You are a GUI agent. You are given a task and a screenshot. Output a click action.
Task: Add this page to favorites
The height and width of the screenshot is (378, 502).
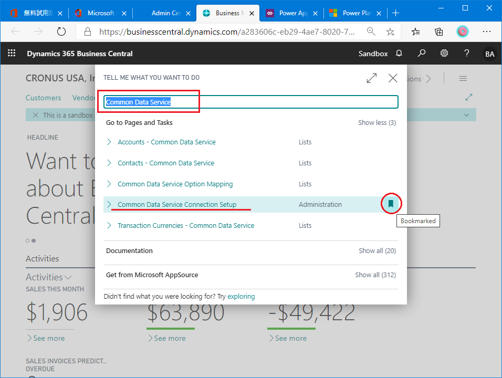point(390,31)
